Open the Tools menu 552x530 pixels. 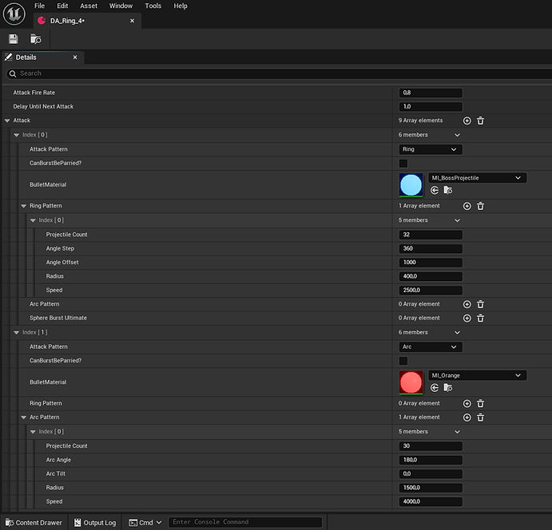[153, 6]
